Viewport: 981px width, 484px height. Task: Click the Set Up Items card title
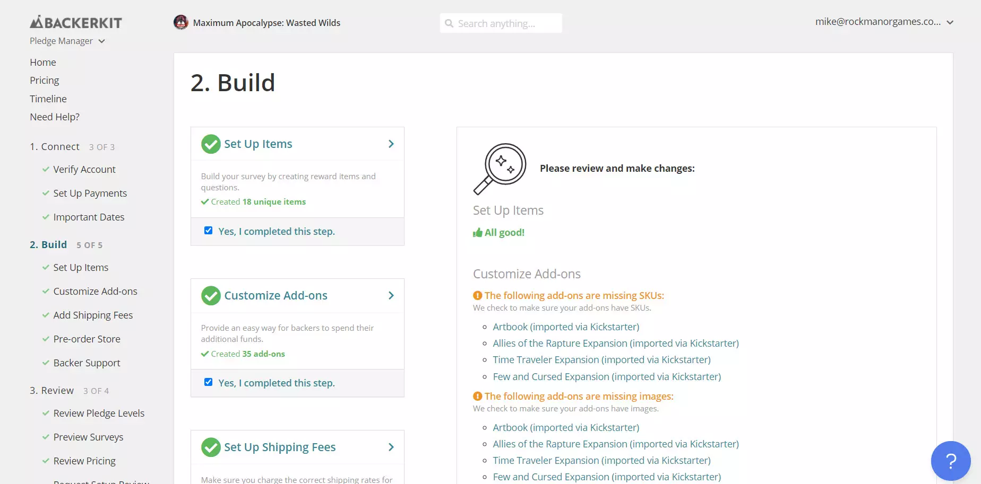(x=258, y=144)
